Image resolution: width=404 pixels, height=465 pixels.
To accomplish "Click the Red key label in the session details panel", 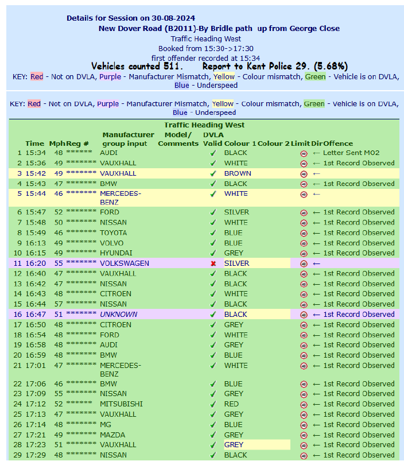I will coord(37,77).
